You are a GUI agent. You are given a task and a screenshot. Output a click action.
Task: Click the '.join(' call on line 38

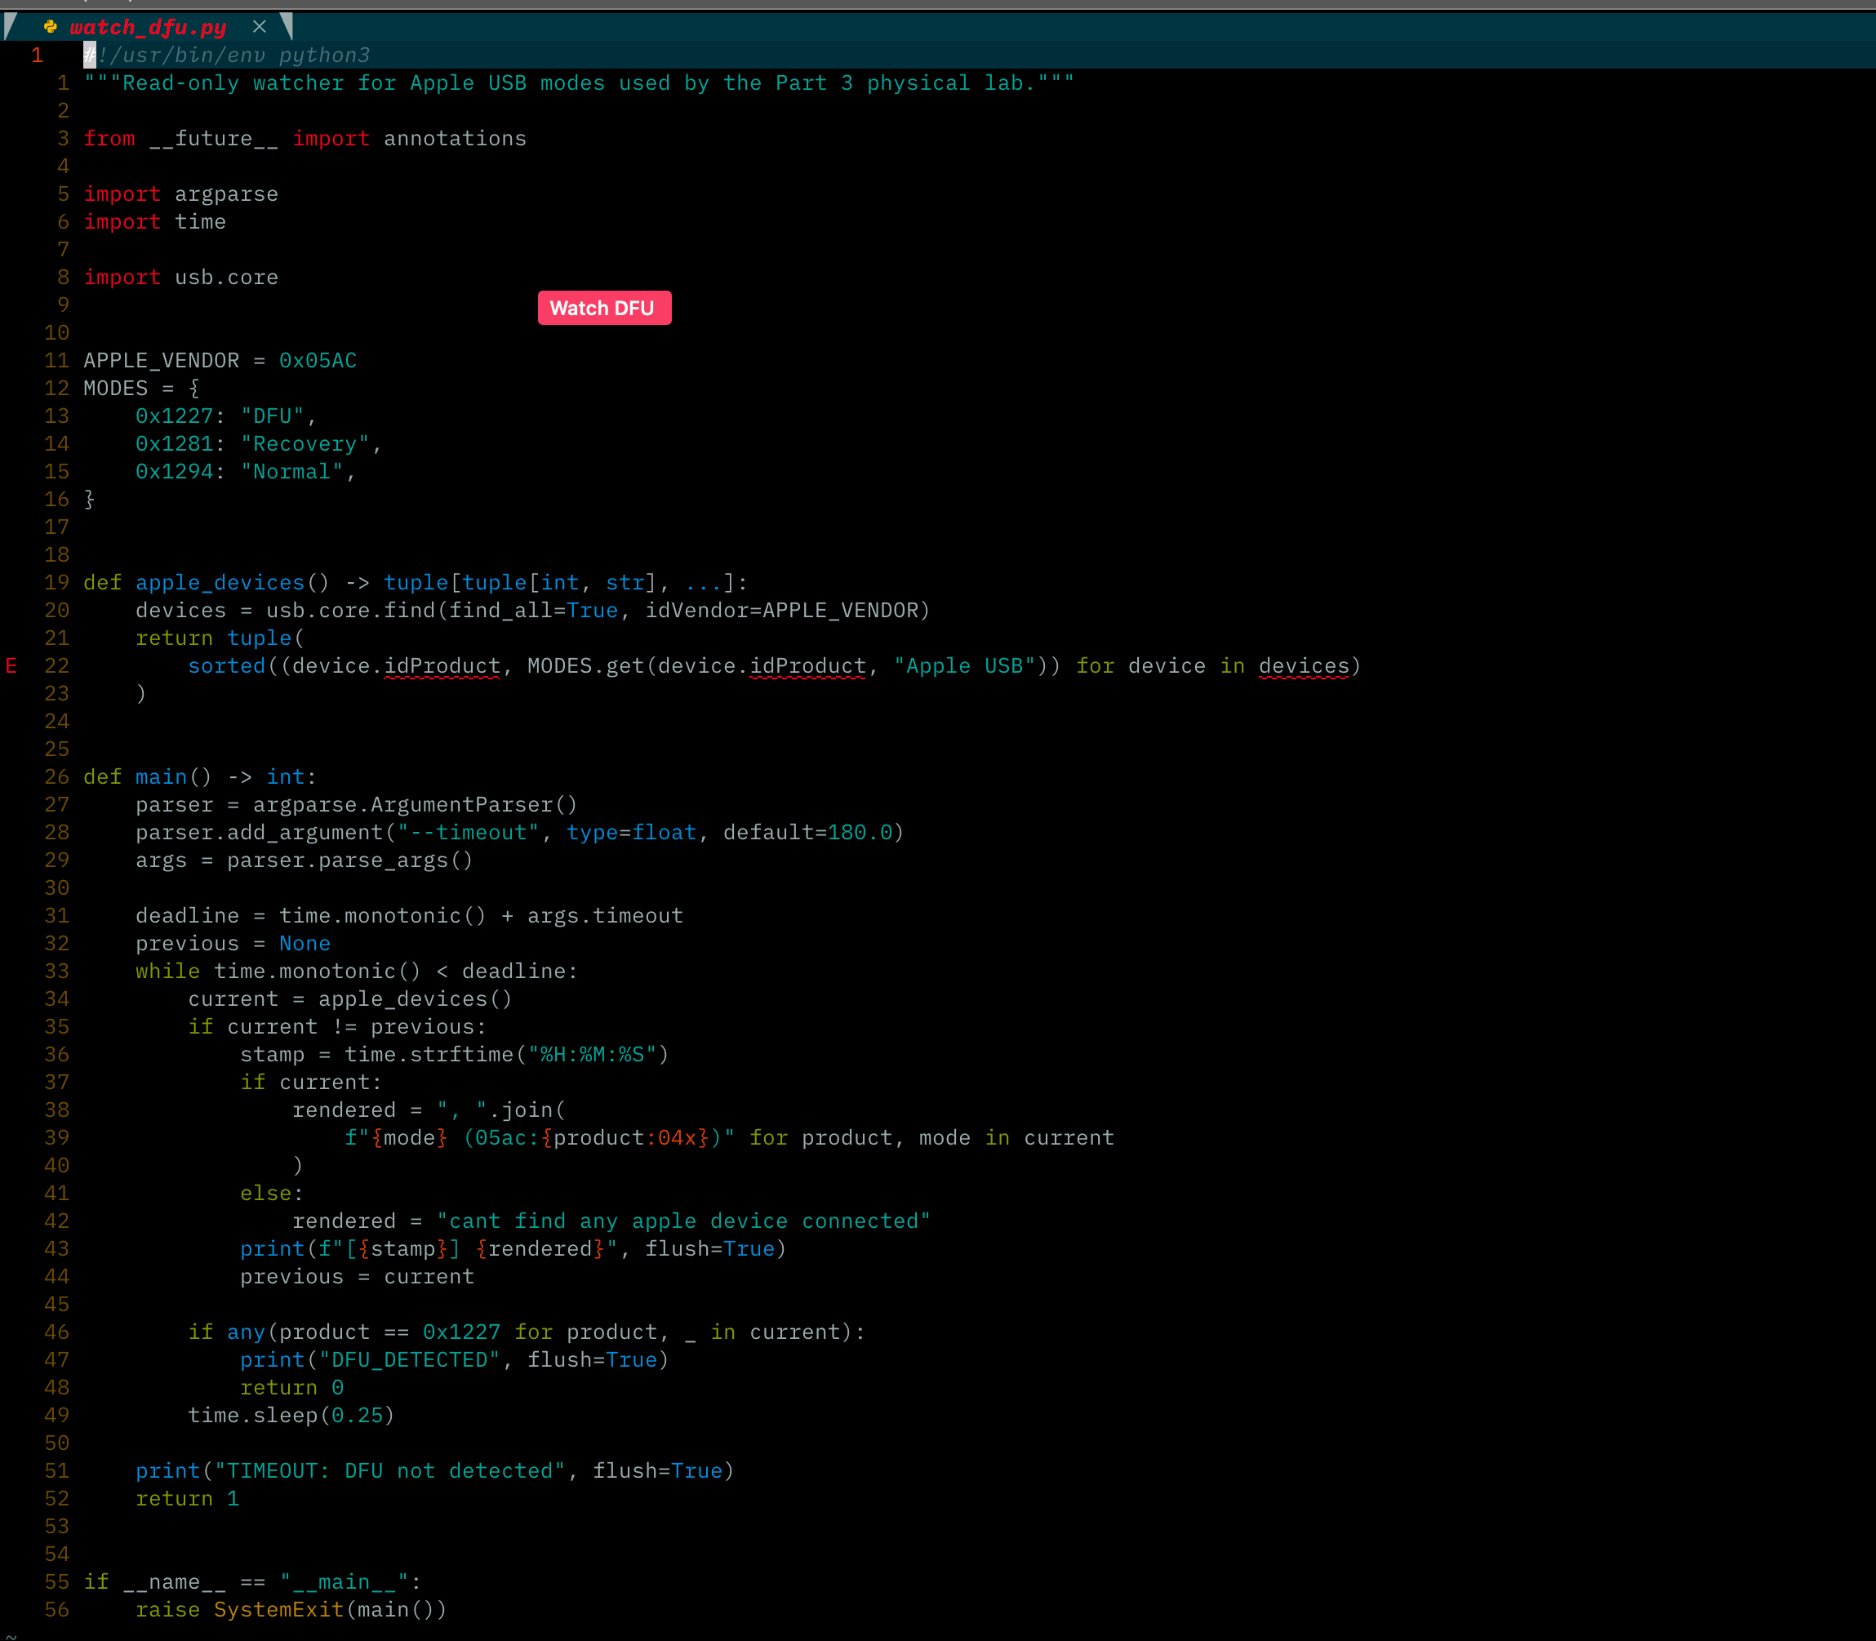point(527,1110)
